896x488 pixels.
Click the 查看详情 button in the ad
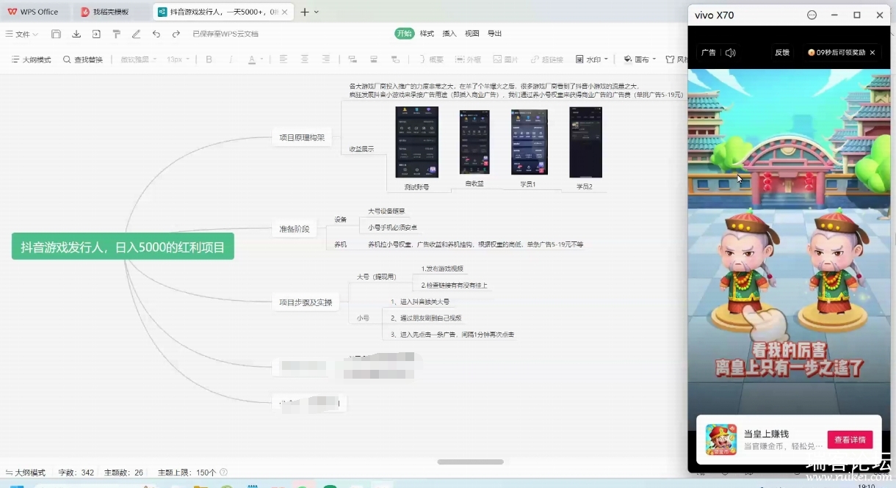pyautogui.click(x=850, y=440)
